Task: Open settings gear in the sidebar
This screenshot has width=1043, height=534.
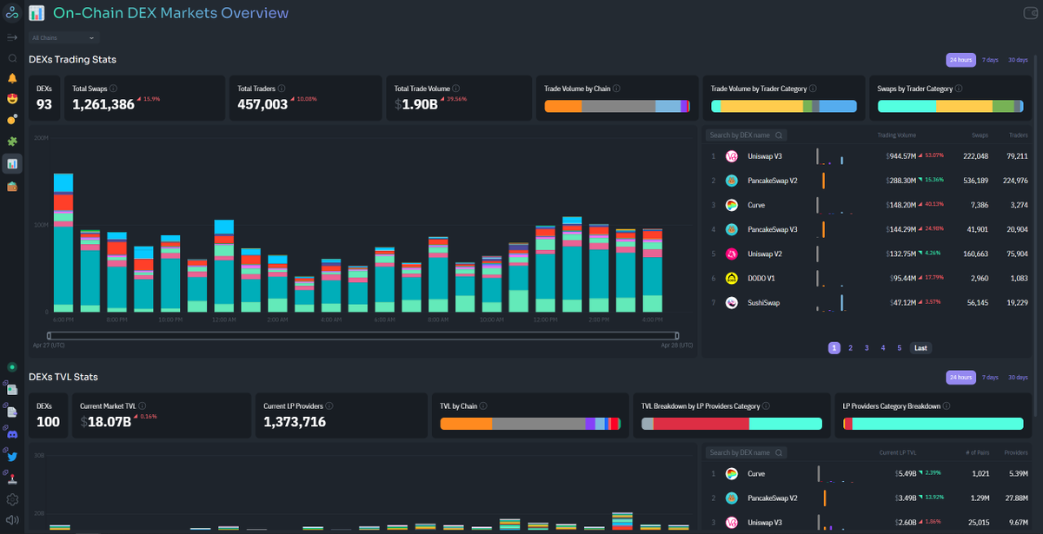Action: [12, 499]
